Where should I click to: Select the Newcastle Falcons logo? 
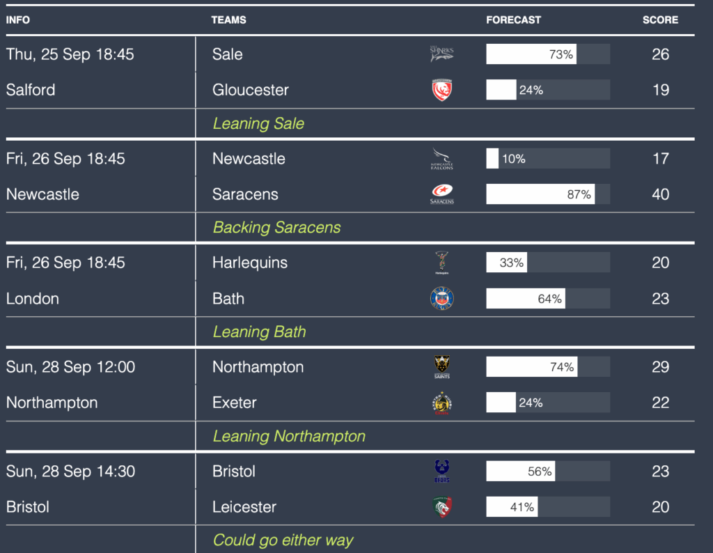[x=441, y=159]
